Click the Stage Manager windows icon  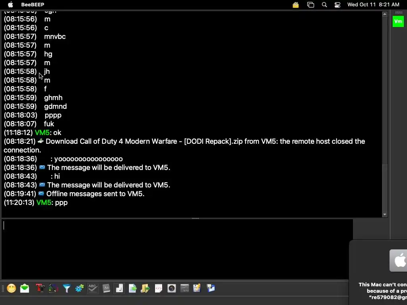[310, 5]
